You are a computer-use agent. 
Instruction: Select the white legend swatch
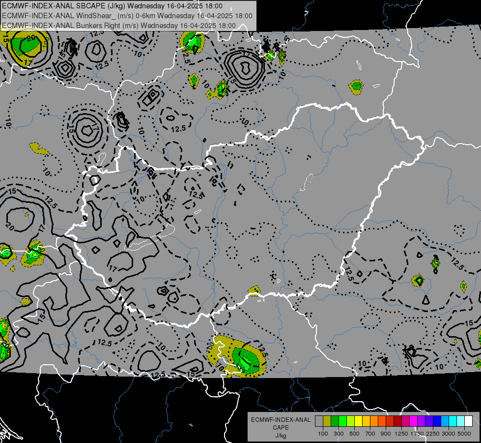pyautogui.click(x=468, y=421)
